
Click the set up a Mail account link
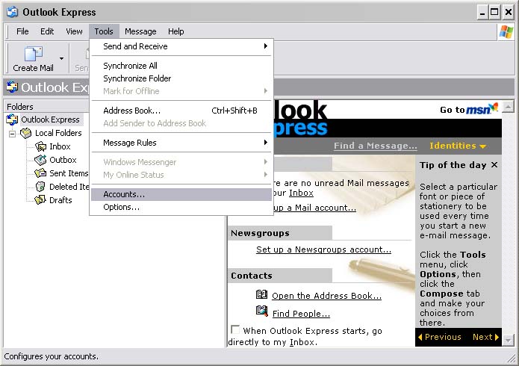pyautogui.click(x=314, y=208)
